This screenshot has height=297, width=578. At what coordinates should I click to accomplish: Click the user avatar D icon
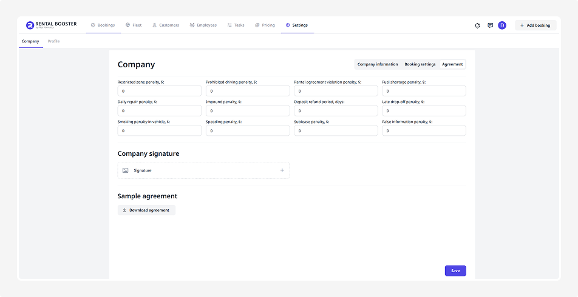point(502,25)
